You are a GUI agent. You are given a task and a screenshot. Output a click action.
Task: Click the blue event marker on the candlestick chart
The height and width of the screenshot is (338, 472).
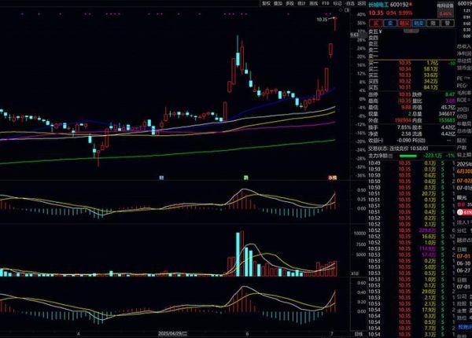tap(161, 178)
